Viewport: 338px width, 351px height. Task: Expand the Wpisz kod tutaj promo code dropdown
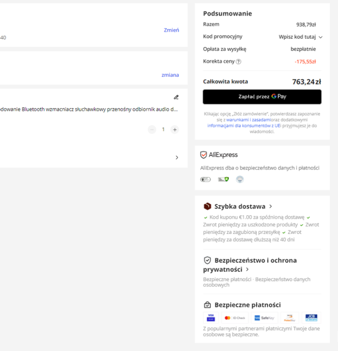pyautogui.click(x=300, y=37)
